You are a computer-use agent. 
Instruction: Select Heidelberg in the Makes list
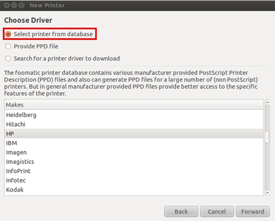[134, 115]
